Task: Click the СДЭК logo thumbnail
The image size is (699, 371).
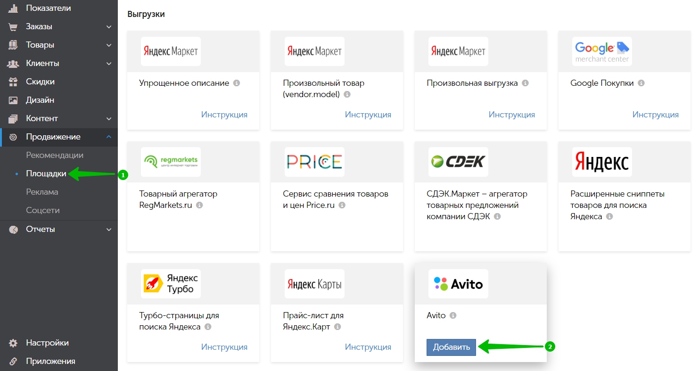Action: click(458, 162)
